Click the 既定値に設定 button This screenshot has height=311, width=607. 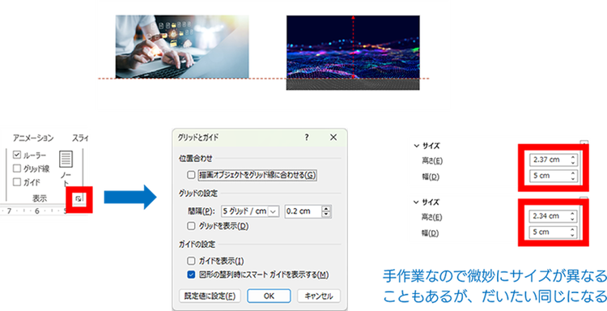(210, 296)
